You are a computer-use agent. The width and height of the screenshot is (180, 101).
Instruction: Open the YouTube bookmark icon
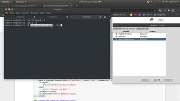[136, 15]
